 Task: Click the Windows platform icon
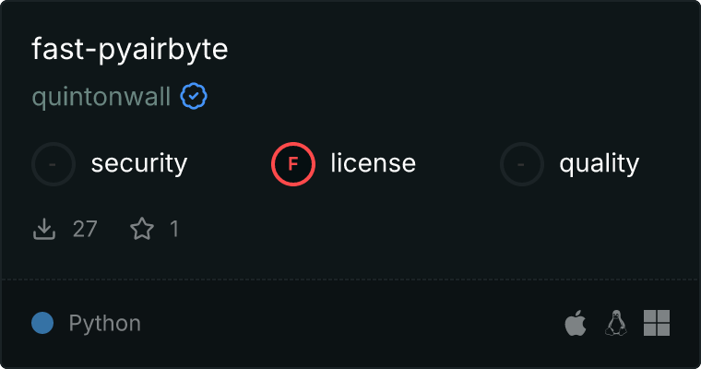(657, 323)
